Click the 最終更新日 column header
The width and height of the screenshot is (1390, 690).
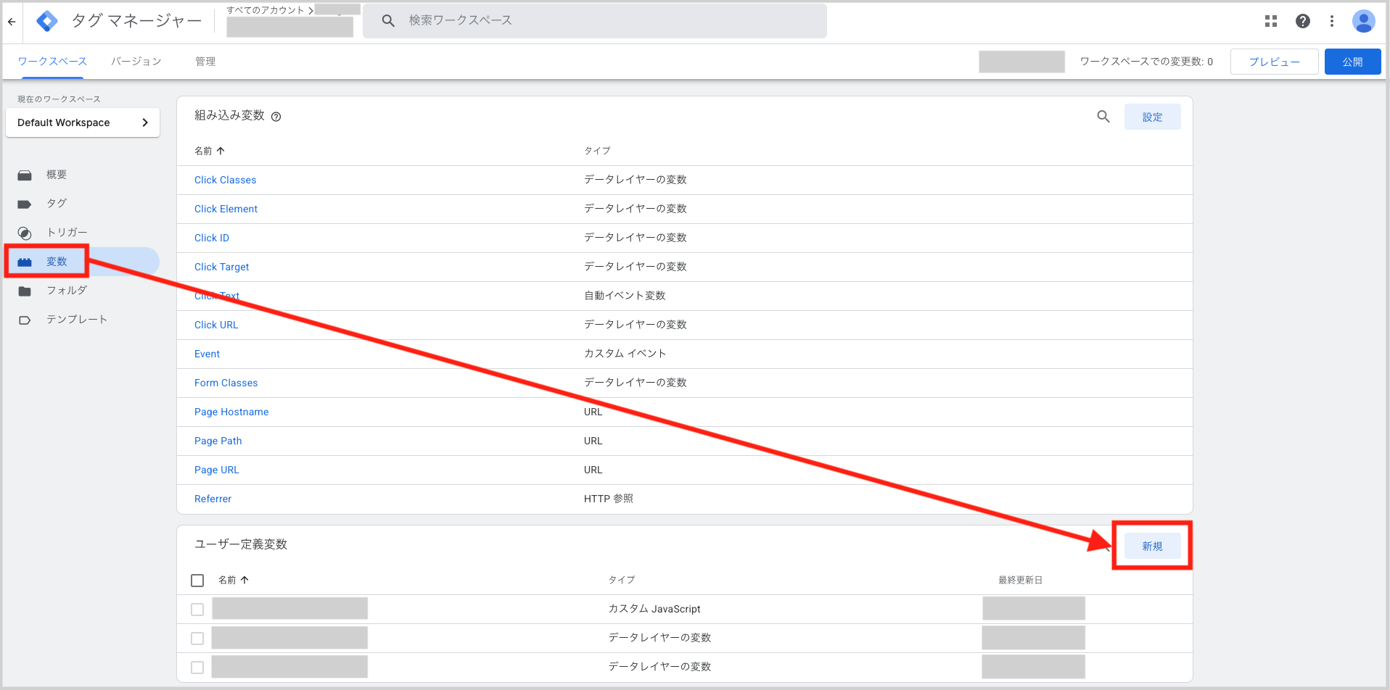tap(1020, 580)
